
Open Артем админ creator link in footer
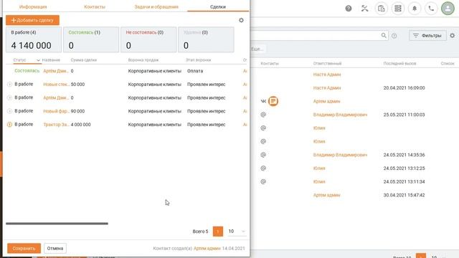207,249
